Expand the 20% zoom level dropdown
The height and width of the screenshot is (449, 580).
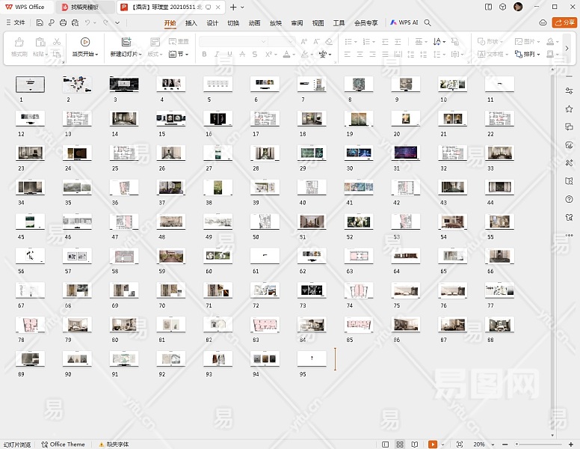[x=492, y=444]
